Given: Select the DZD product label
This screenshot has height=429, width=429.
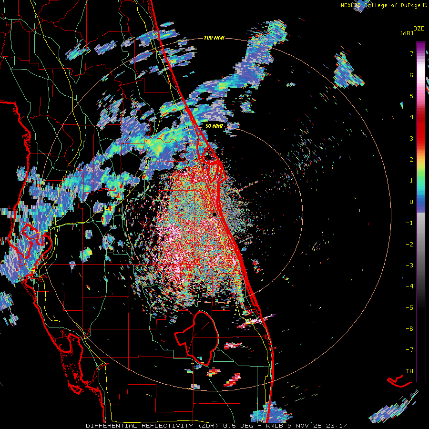Looking at the screenshot, I should point(419,29).
